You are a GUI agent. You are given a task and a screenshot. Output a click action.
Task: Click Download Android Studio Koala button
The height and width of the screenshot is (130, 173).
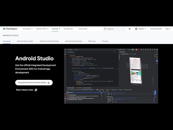coord(34,83)
